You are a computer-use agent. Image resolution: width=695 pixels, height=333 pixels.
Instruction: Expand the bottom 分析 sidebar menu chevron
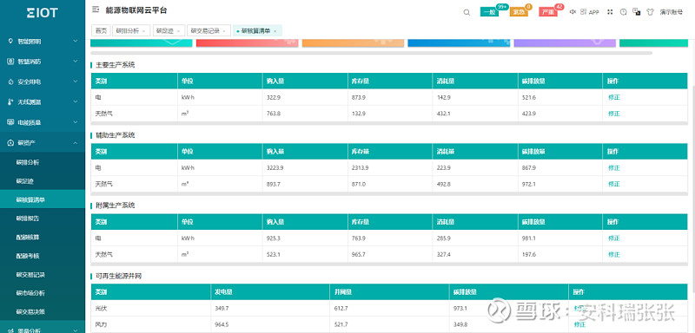coord(76,330)
